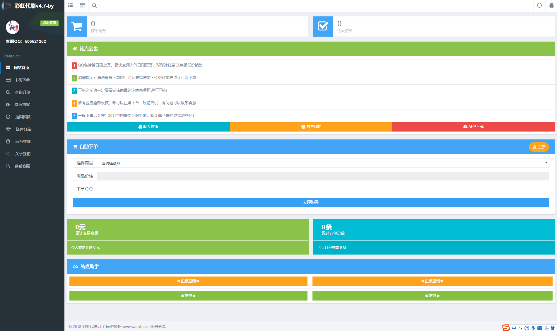
Task: Click the 站点助手 panel header
Action: coord(311,267)
